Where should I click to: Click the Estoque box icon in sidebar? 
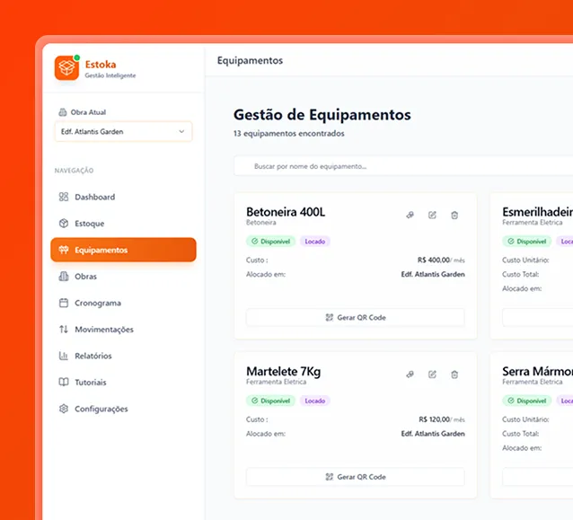click(64, 224)
